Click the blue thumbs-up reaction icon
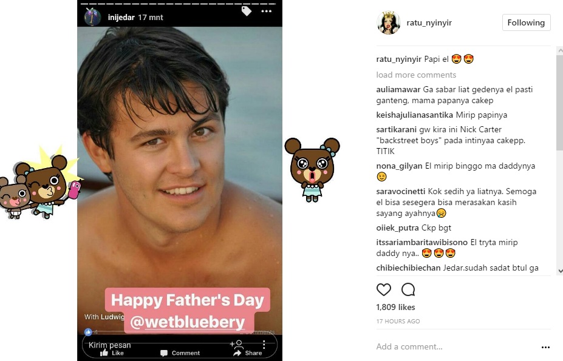 (88, 332)
